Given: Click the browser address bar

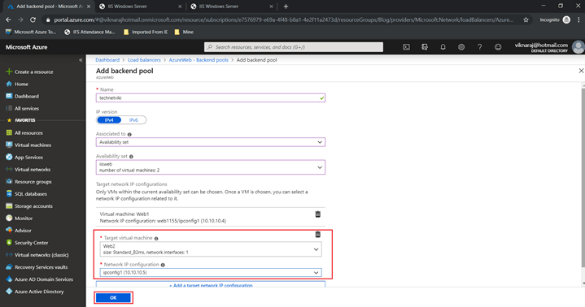Looking at the screenshot, I should (283, 19).
